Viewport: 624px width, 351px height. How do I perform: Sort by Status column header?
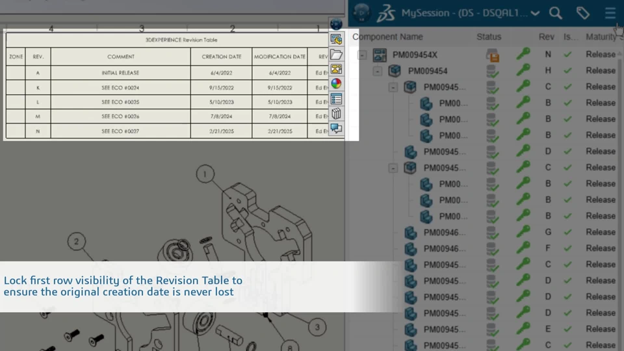[489, 36]
